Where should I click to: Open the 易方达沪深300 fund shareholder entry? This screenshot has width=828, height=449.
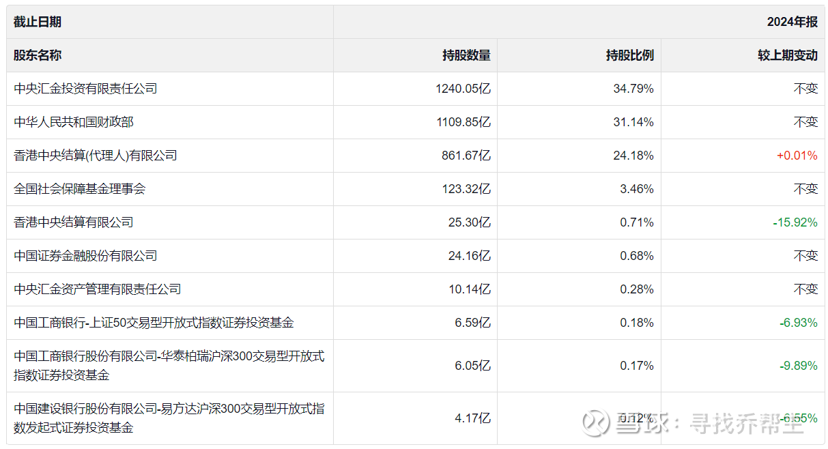pyautogui.click(x=169, y=418)
